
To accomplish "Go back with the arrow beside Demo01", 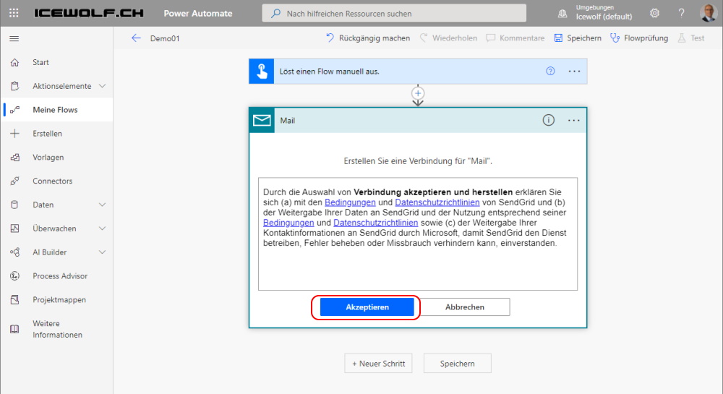I will pos(136,38).
